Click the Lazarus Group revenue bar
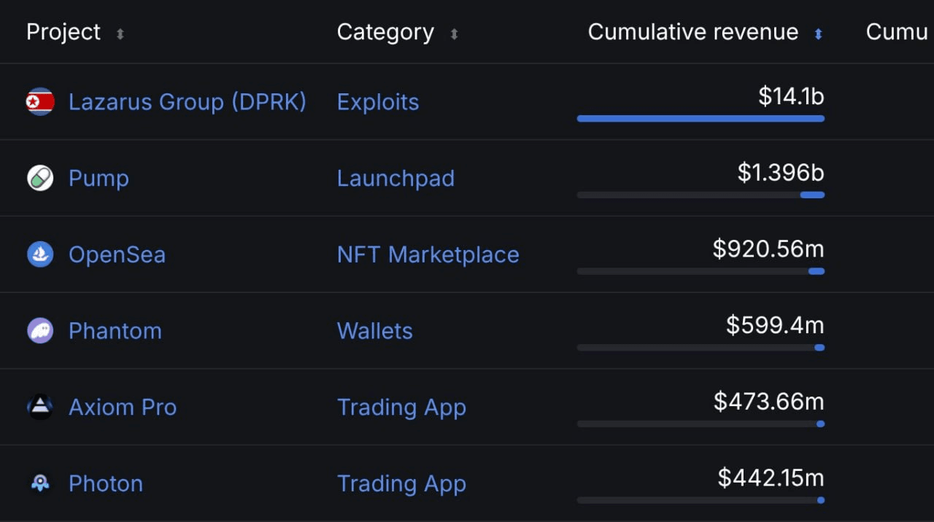This screenshot has width=934, height=522. [x=700, y=118]
